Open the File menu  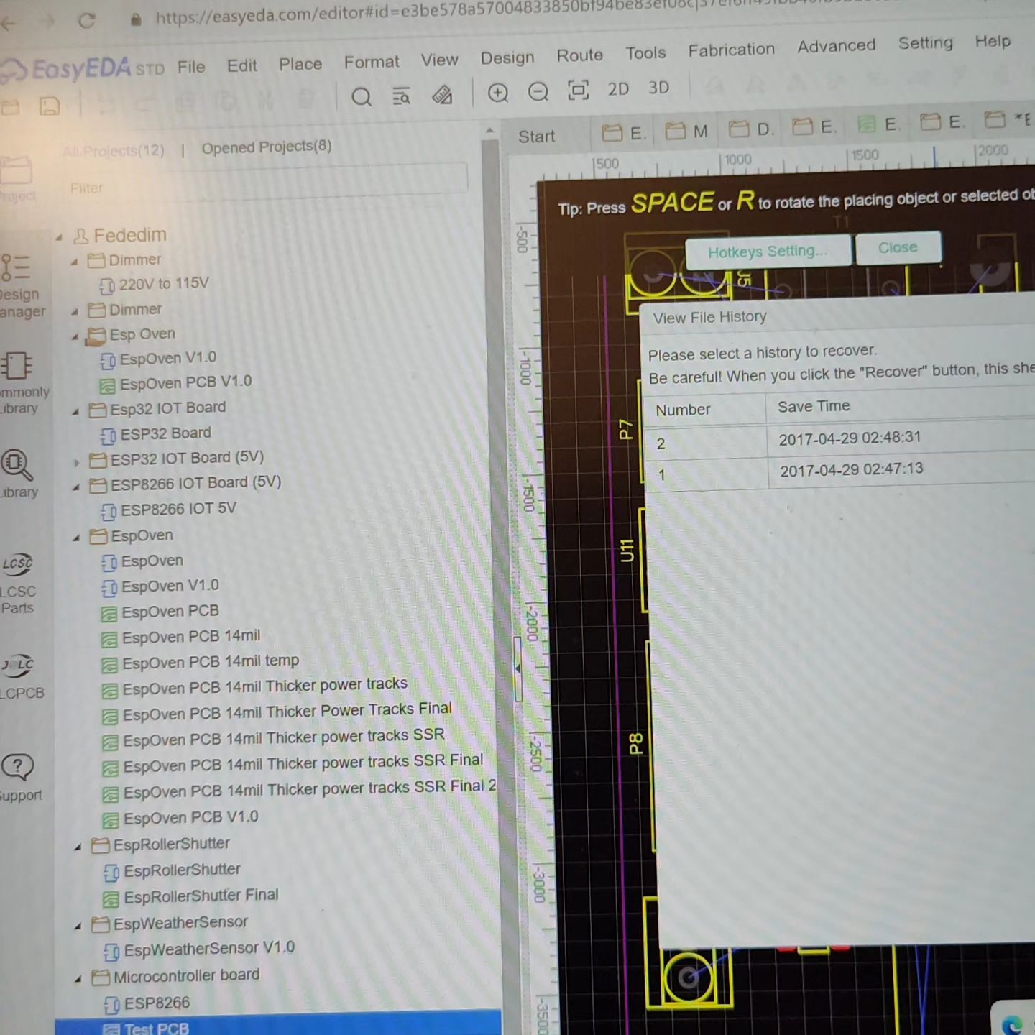pos(191,67)
